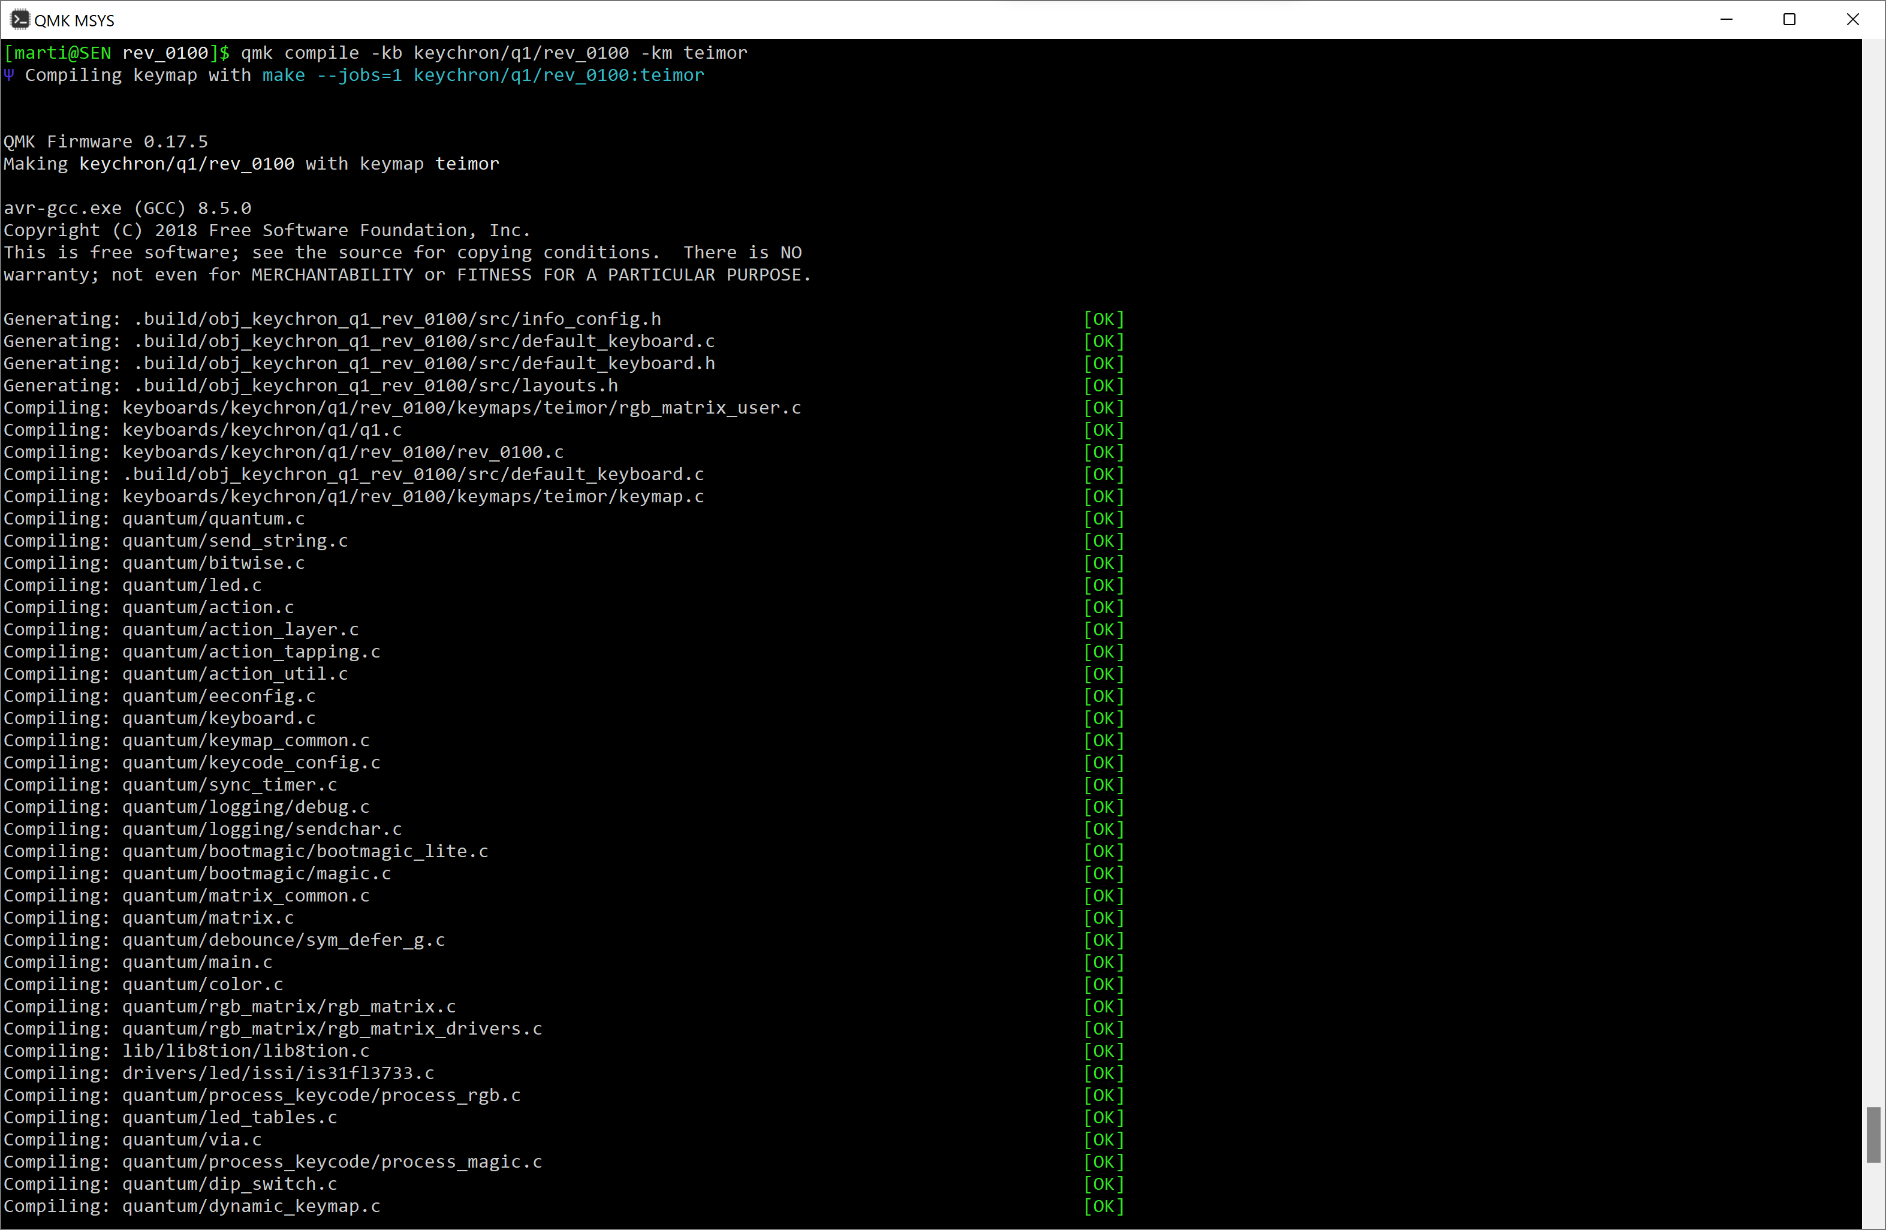Image resolution: width=1886 pixels, height=1230 pixels.
Task: Click the layouts.h generating line
Action: tap(311, 386)
